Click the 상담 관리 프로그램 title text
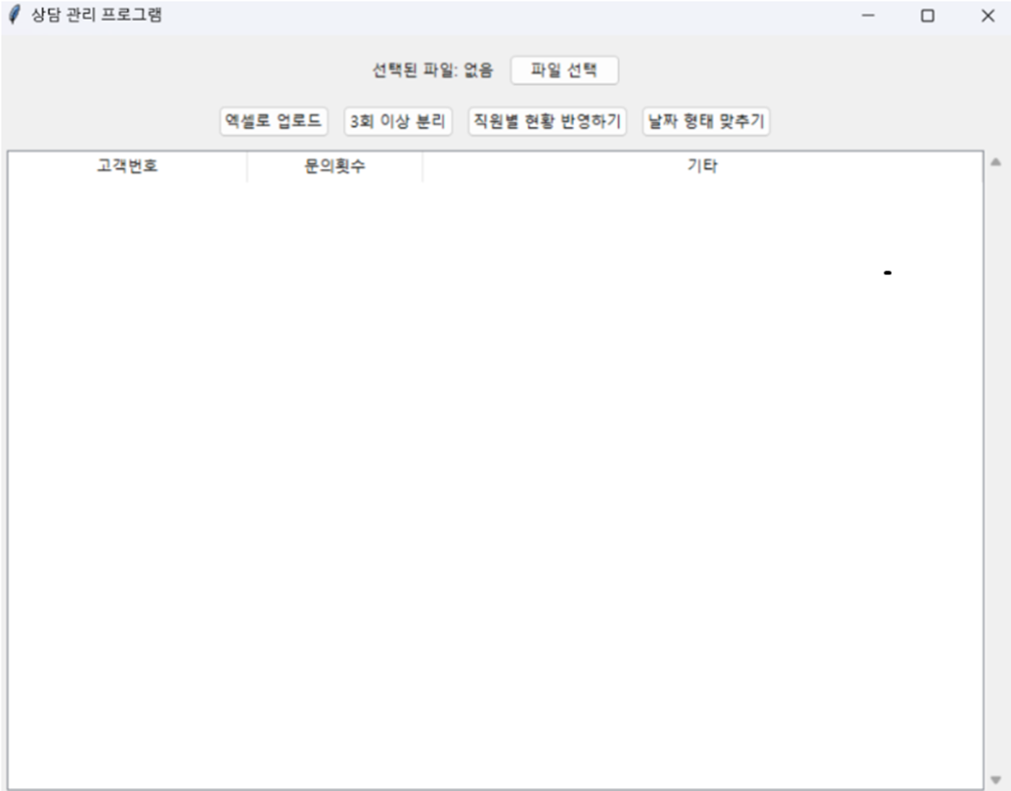The height and width of the screenshot is (791, 1011). (97, 15)
